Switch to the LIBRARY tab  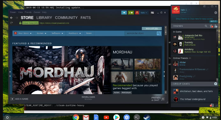point(44,18)
